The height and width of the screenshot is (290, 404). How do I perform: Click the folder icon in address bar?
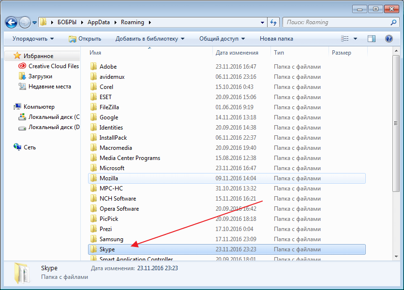(43, 22)
